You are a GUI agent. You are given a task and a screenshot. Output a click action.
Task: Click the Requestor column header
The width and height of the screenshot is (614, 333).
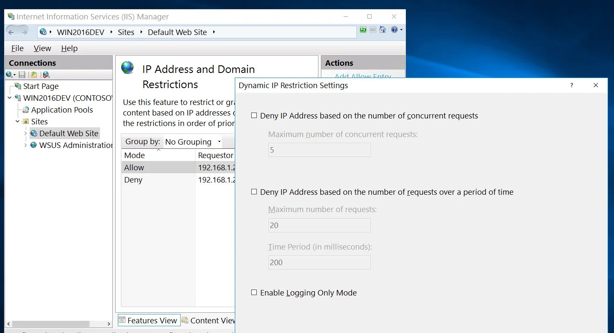[x=215, y=155]
